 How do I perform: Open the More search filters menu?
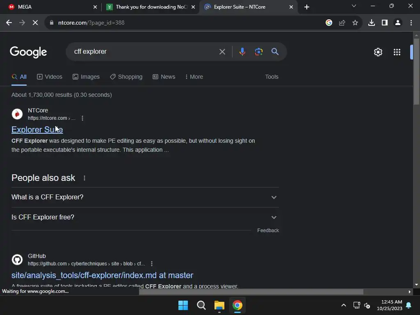(x=194, y=77)
